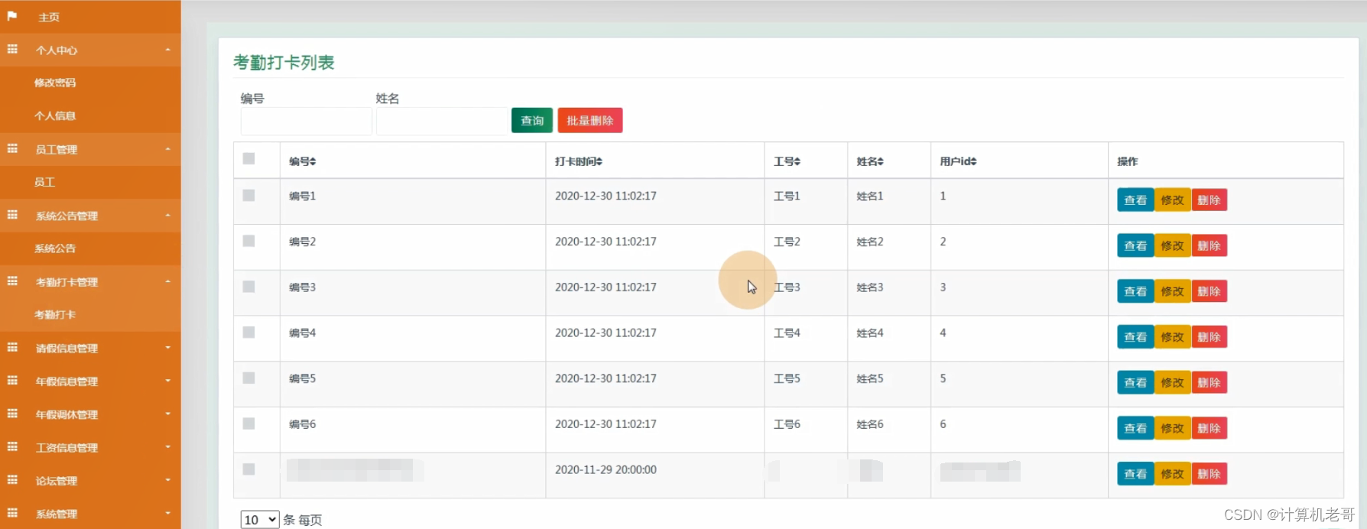Sort table by 打卡时间 column arrows

click(x=599, y=161)
